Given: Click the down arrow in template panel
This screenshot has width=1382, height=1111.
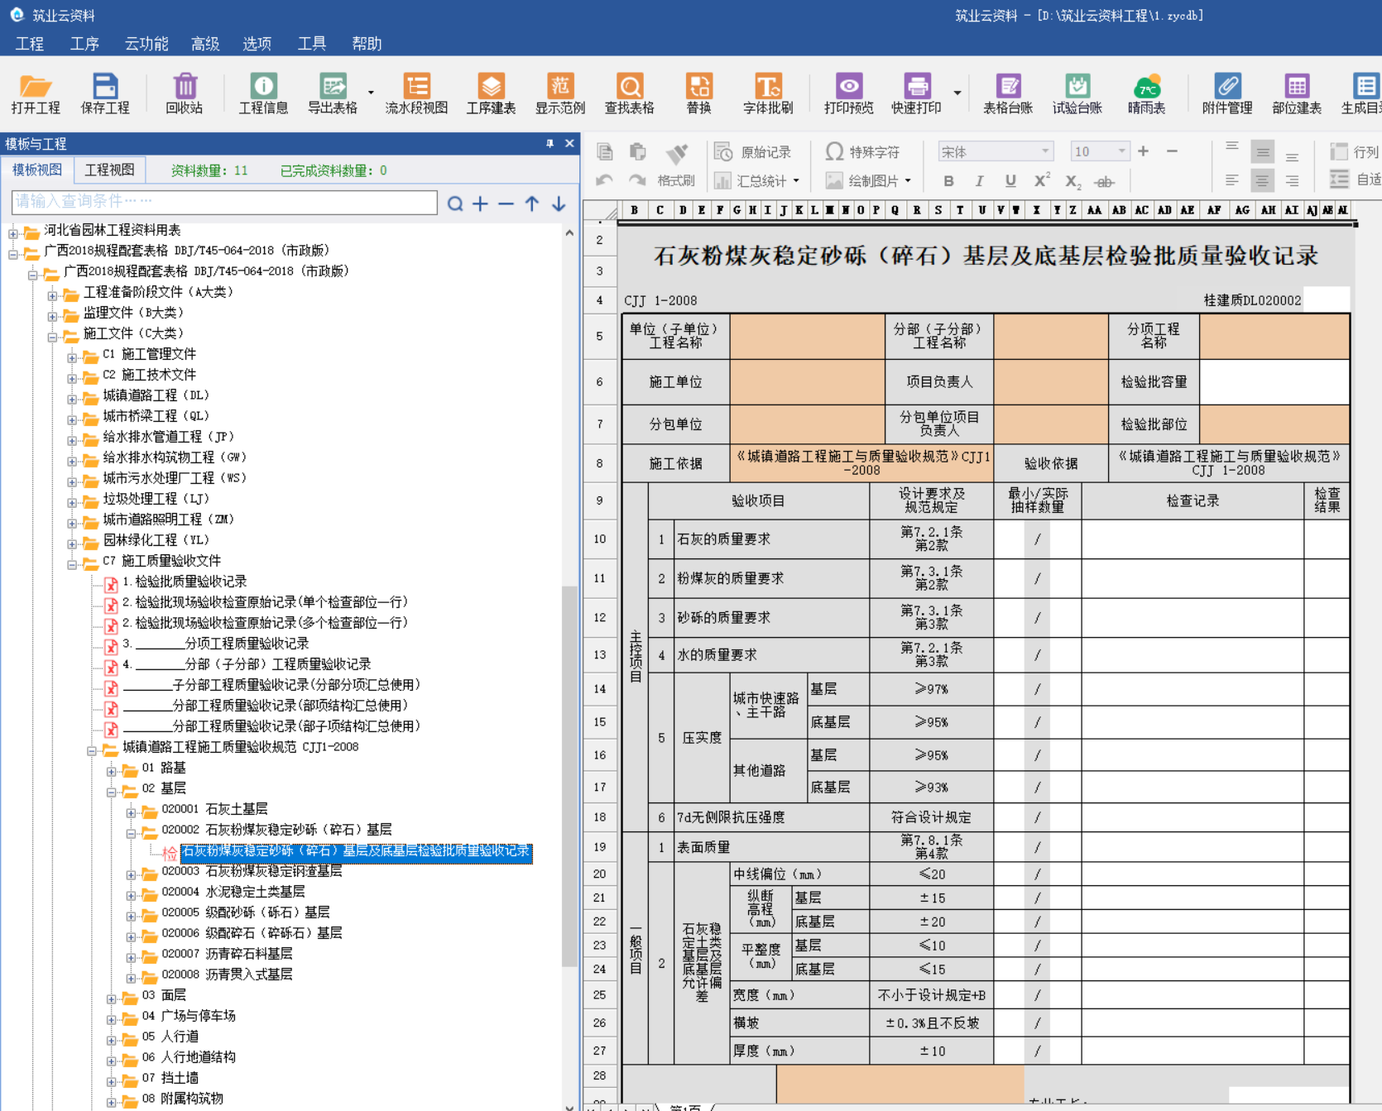Looking at the screenshot, I should tap(559, 204).
